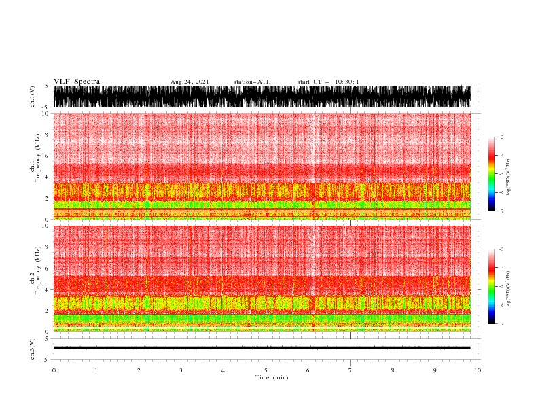The height and width of the screenshot is (416, 538).
Task: Click the "6" kHz tick on the ch.2 frequency axis
Action: coord(48,268)
